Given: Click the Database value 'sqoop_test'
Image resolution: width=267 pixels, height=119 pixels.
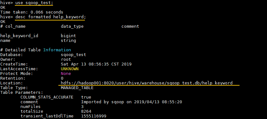Looking at the screenshot, I should pyautogui.click(x=74, y=55).
